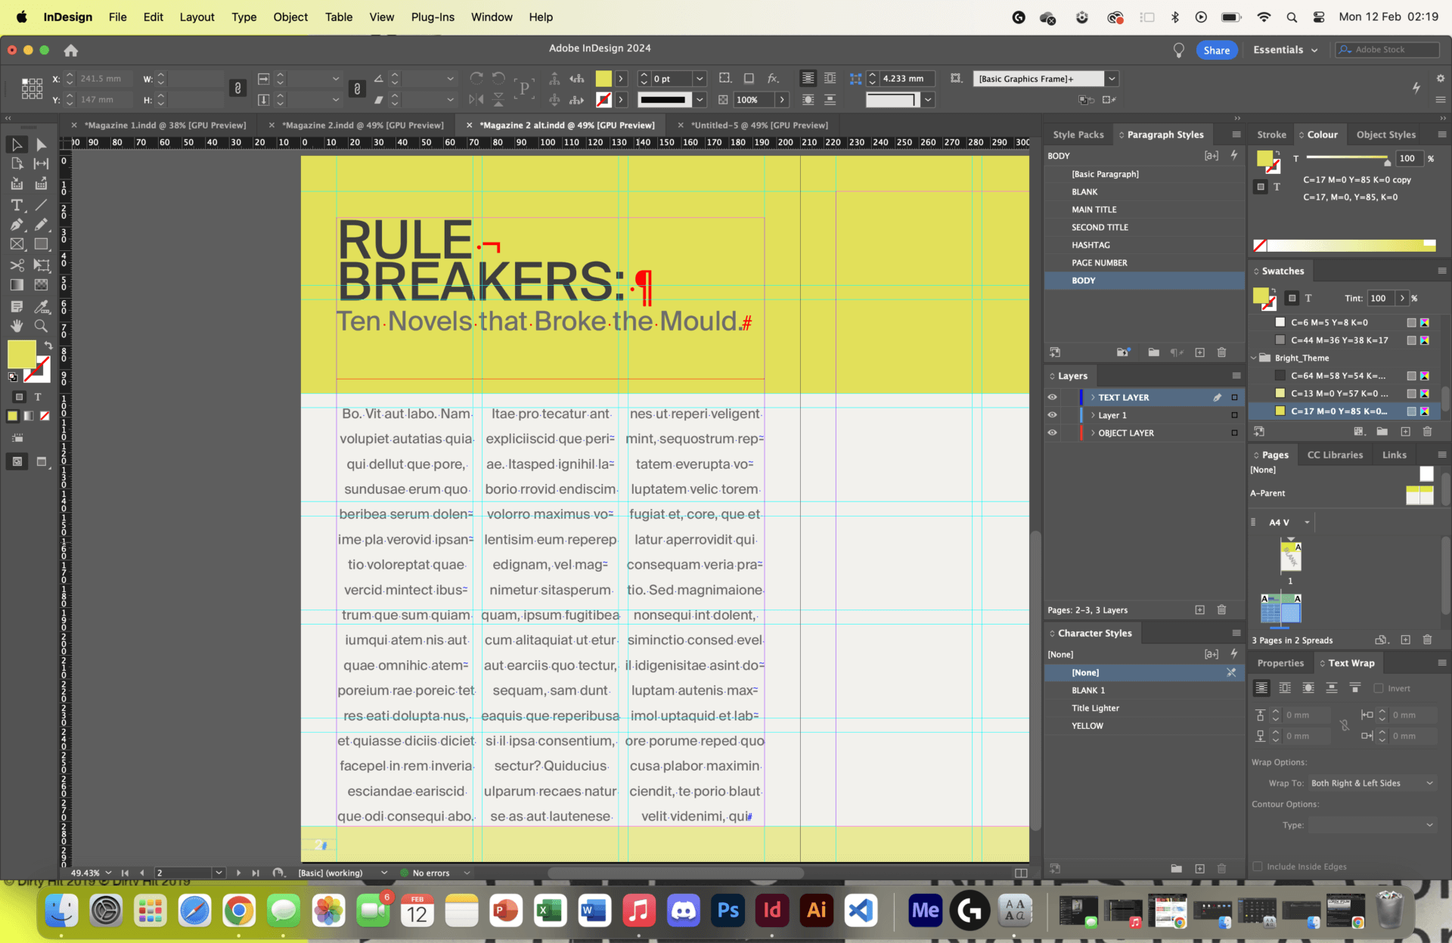Image resolution: width=1452 pixels, height=943 pixels.
Task: Open the Object menu
Action: pyautogui.click(x=290, y=17)
